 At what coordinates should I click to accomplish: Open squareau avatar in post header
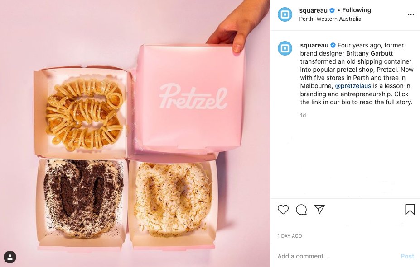pos(285,14)
